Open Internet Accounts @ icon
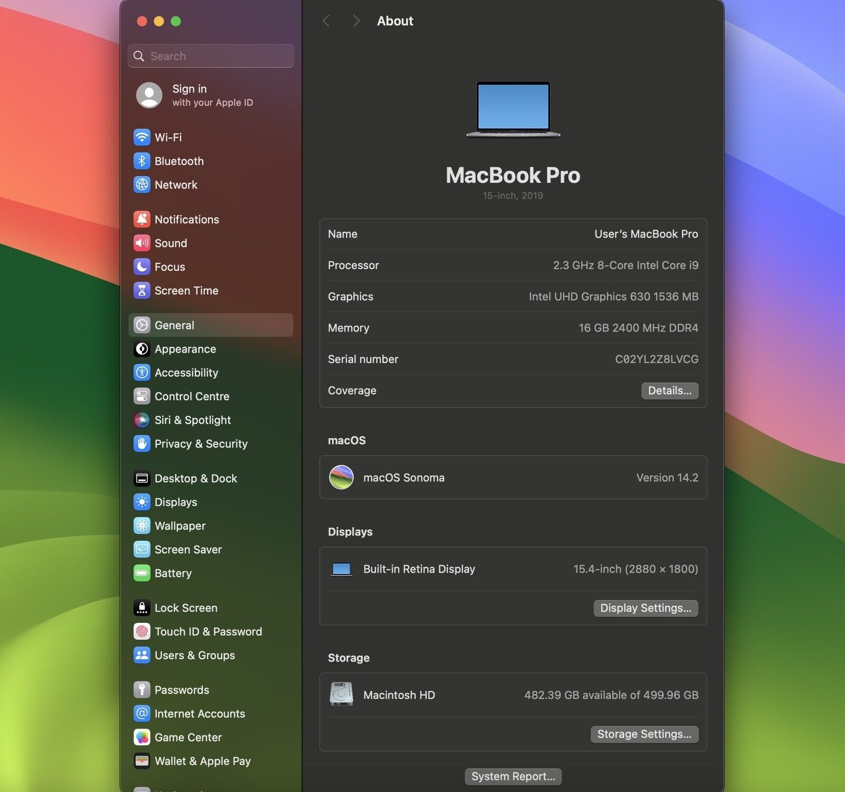845x792 pixels. [x=142, y=714]
